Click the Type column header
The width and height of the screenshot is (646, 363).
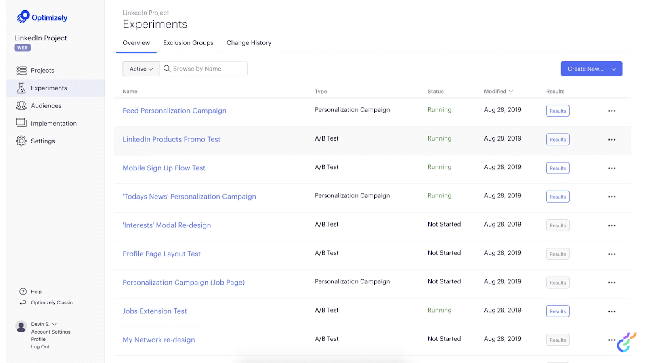[x=321, y=92]
